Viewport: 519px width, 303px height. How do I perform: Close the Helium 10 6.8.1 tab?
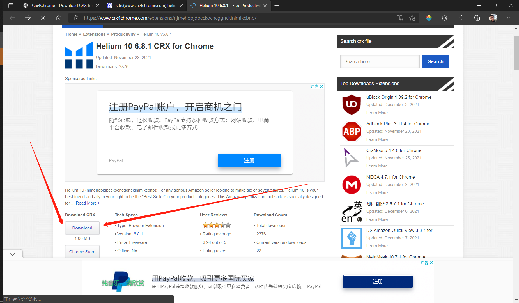(265, 6)
